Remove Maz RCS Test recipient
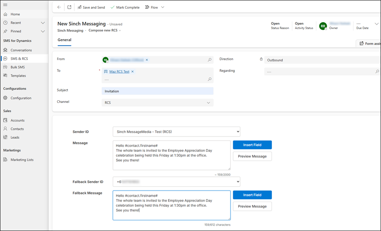Screen dimensions: 381x231 coord(133,72)
